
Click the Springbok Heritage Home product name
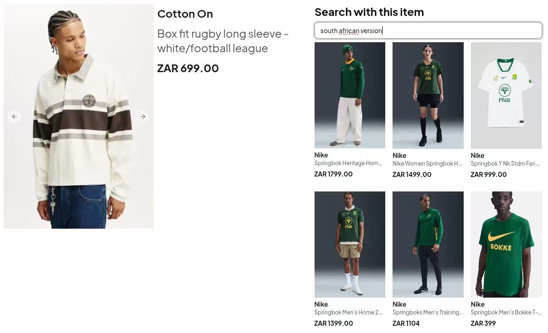[348, 163]
